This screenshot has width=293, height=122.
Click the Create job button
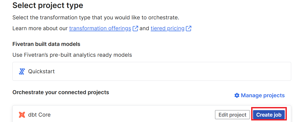(x=269, y=115)
